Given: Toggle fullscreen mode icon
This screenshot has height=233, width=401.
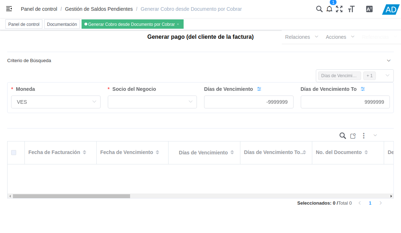Looking at the screenshot, I should (339, 9).
